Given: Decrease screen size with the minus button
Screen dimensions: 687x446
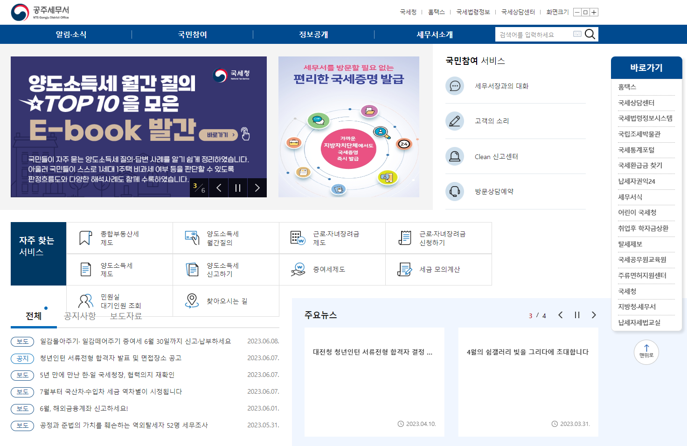Looking at the screenshot, I should click(577, 12).
